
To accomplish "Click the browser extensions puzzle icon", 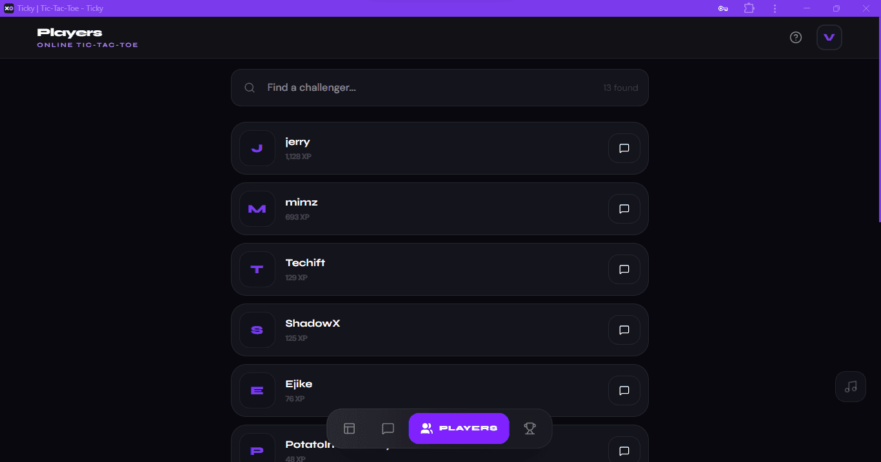I will tap(749, 8).
